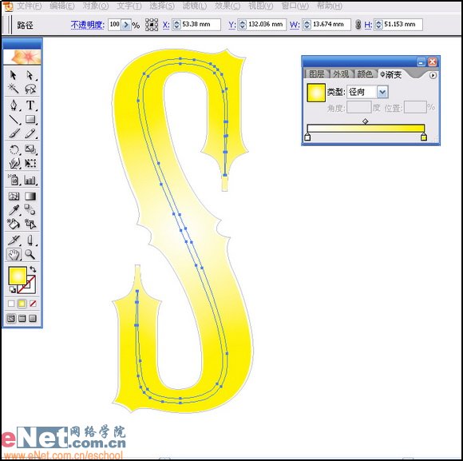Select the Slice tool
The width and height of the screenshot is (463, 461).
pyautogui.click(x=14, y=240)
